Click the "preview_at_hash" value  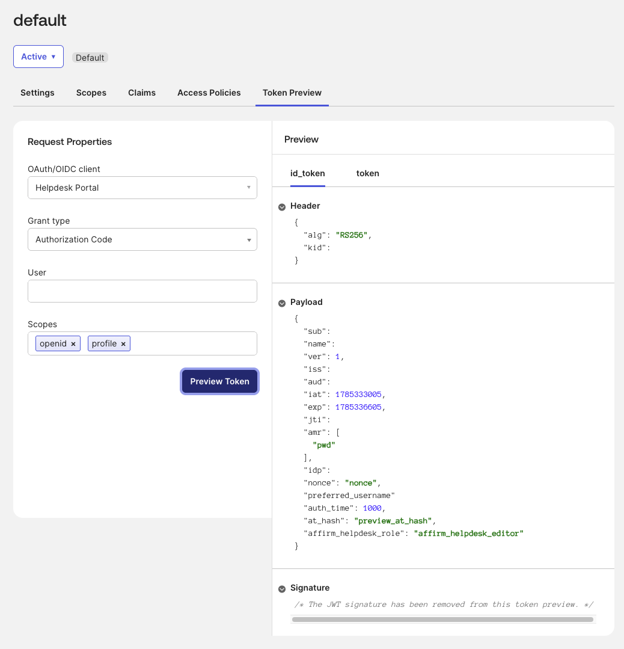tap(393, 521)
